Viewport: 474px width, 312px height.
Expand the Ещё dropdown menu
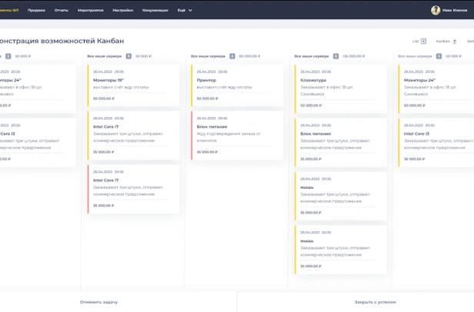pyautogui.click(x=185, y=10)
